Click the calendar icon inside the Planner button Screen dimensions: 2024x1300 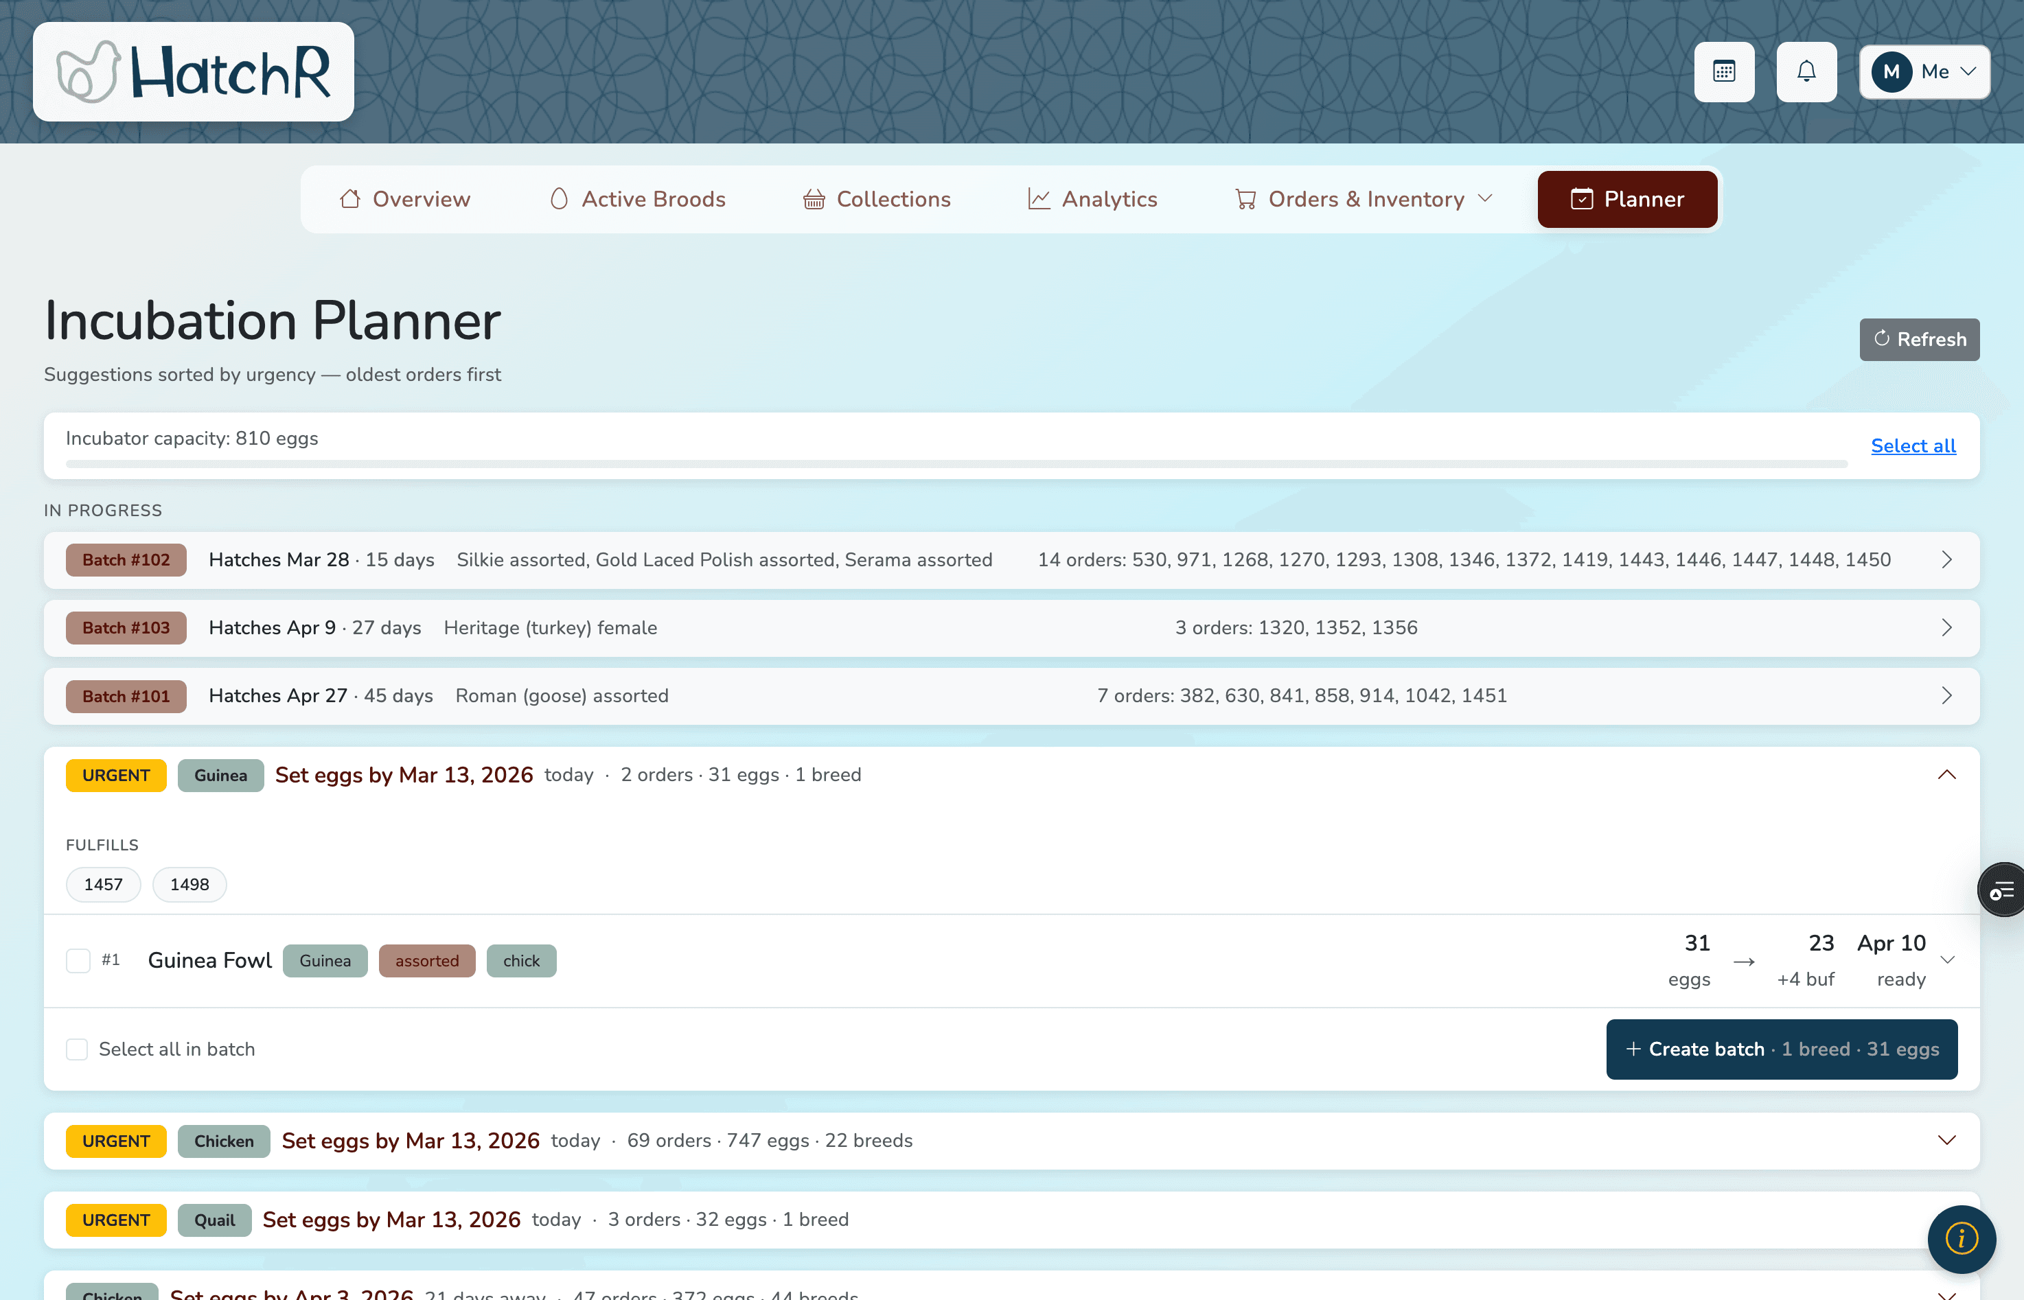click(1580, 199)
